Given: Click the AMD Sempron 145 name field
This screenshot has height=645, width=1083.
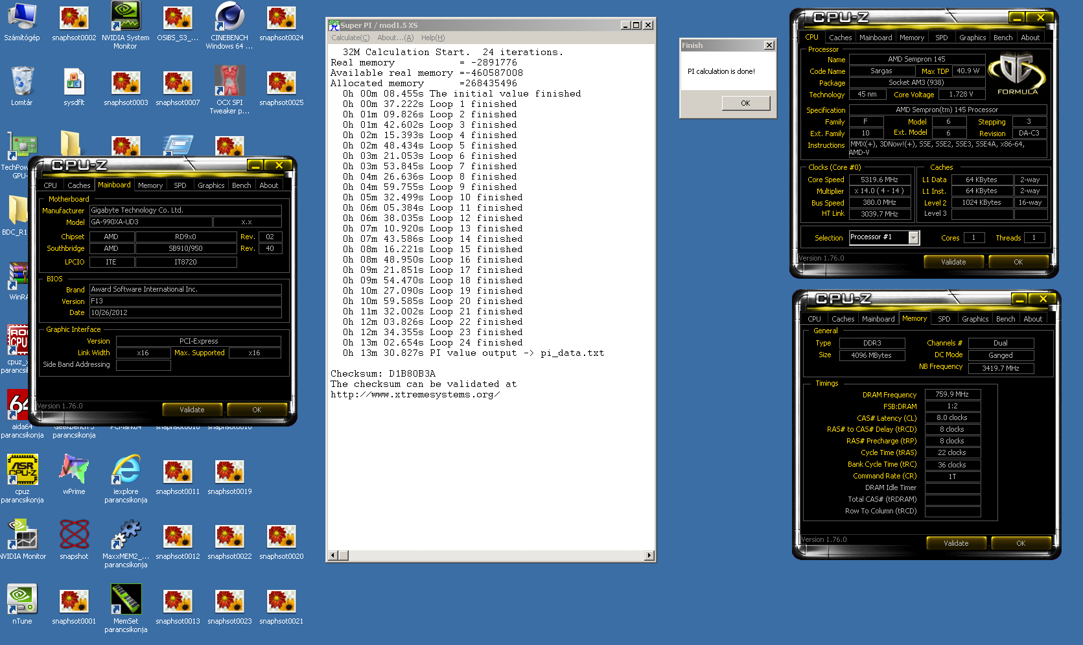Looking at the screenshot, I should point(917,59).
